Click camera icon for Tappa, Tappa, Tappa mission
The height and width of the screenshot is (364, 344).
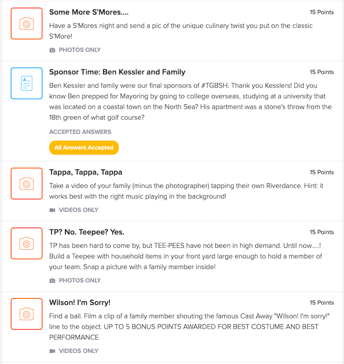(x=27, y=184)
